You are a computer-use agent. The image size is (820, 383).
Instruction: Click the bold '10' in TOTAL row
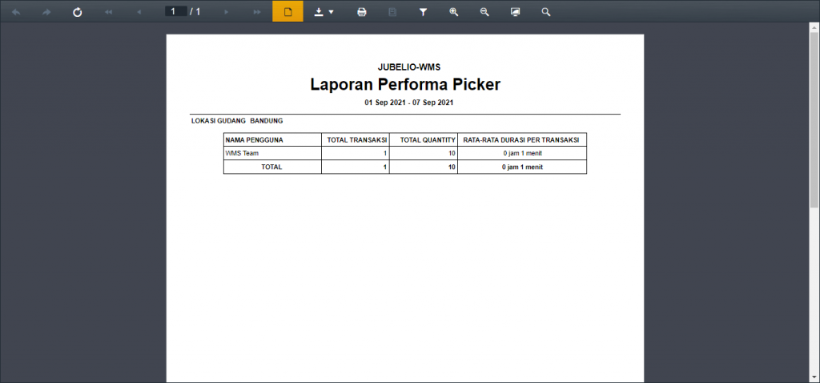(x=452, y=167)
